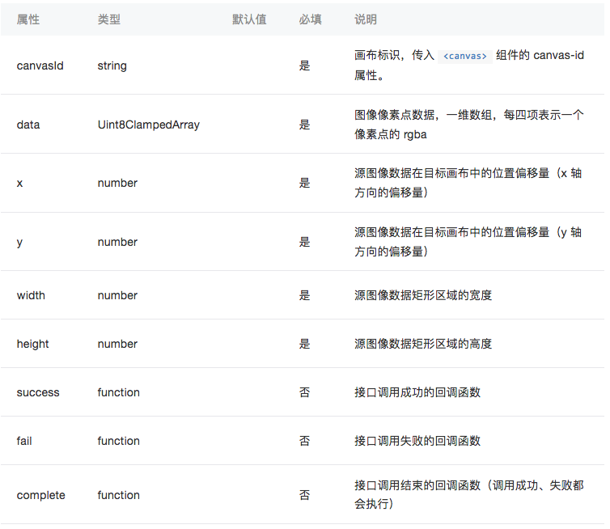This screenshot has width=610, height=529.
Task: Click 是 in the y row
Action: (x=305, y=243)
